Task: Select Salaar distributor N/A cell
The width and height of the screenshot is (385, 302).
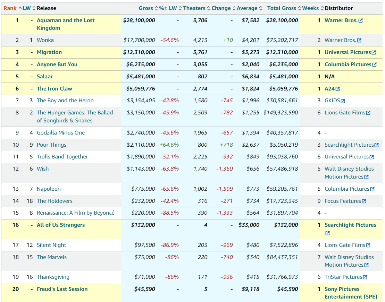Action: [x=329, y=77]
